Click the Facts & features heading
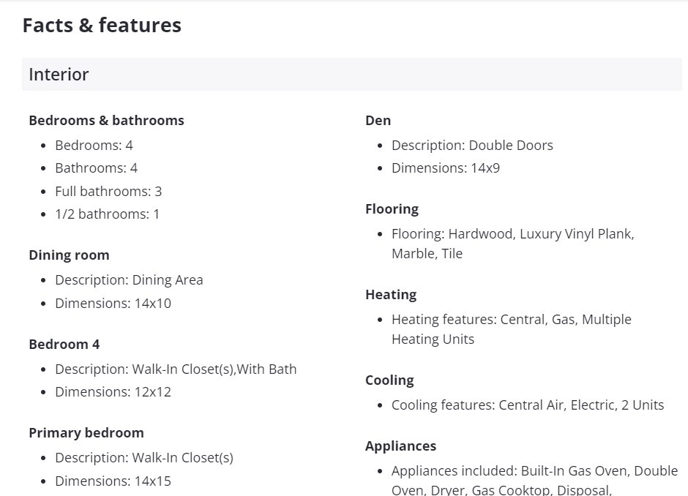The image size is (688, 496). (x=102, y=26)
